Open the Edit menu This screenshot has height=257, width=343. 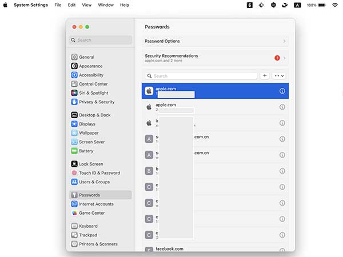[71, 5]
